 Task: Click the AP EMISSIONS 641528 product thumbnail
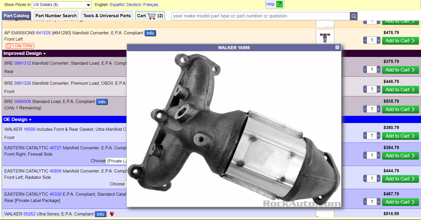pos(325,36)
